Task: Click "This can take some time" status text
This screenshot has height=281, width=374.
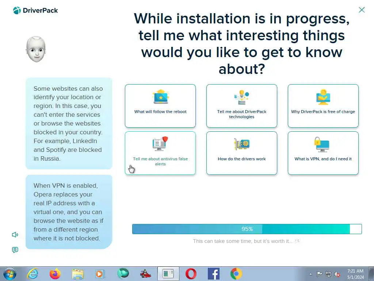Action: 243,241
